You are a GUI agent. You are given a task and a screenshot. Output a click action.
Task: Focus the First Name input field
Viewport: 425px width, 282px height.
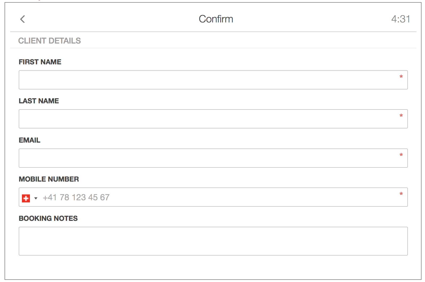(208, 80)
